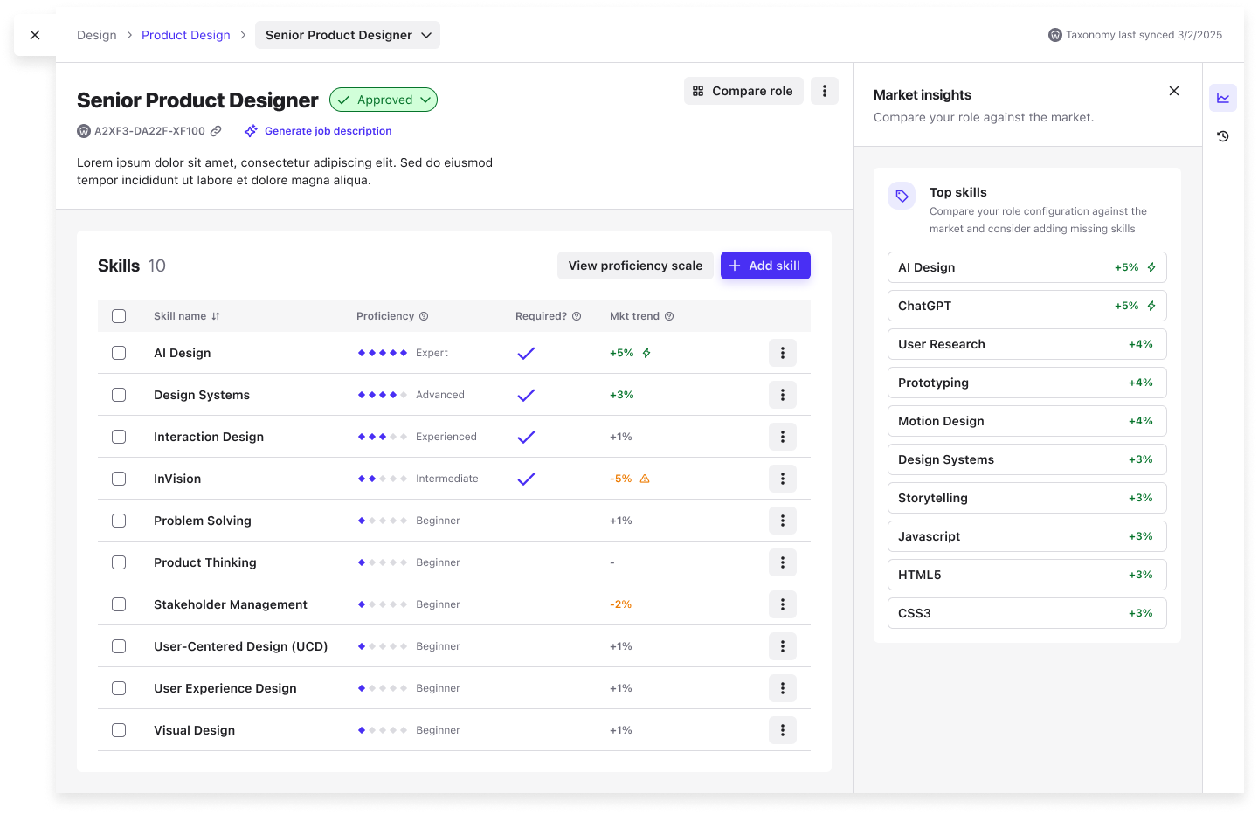This screenshot has height=814, width=1258.
Task: Open the market insights chart icon in sidebar
Action: (1223, 98)
